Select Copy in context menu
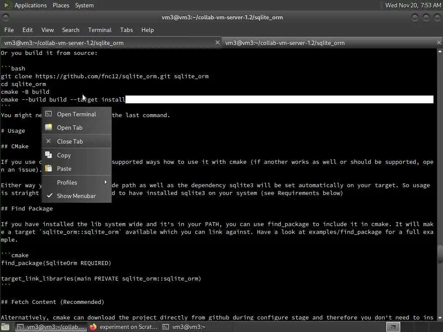 [76, 155]
